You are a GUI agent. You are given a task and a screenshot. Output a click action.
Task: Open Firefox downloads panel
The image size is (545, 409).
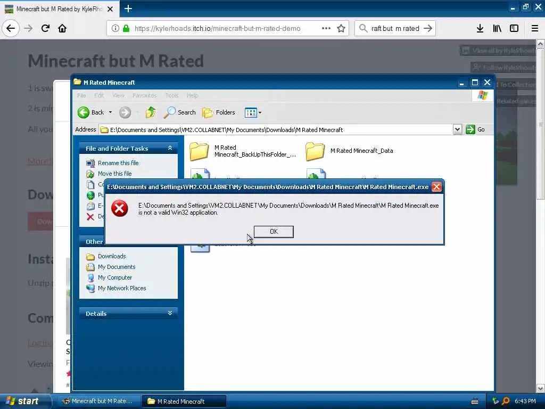[480, 28]
